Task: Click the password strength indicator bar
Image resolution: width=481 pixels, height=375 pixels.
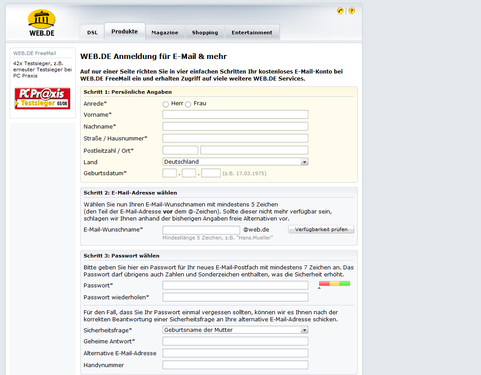Action: point(334,283)
